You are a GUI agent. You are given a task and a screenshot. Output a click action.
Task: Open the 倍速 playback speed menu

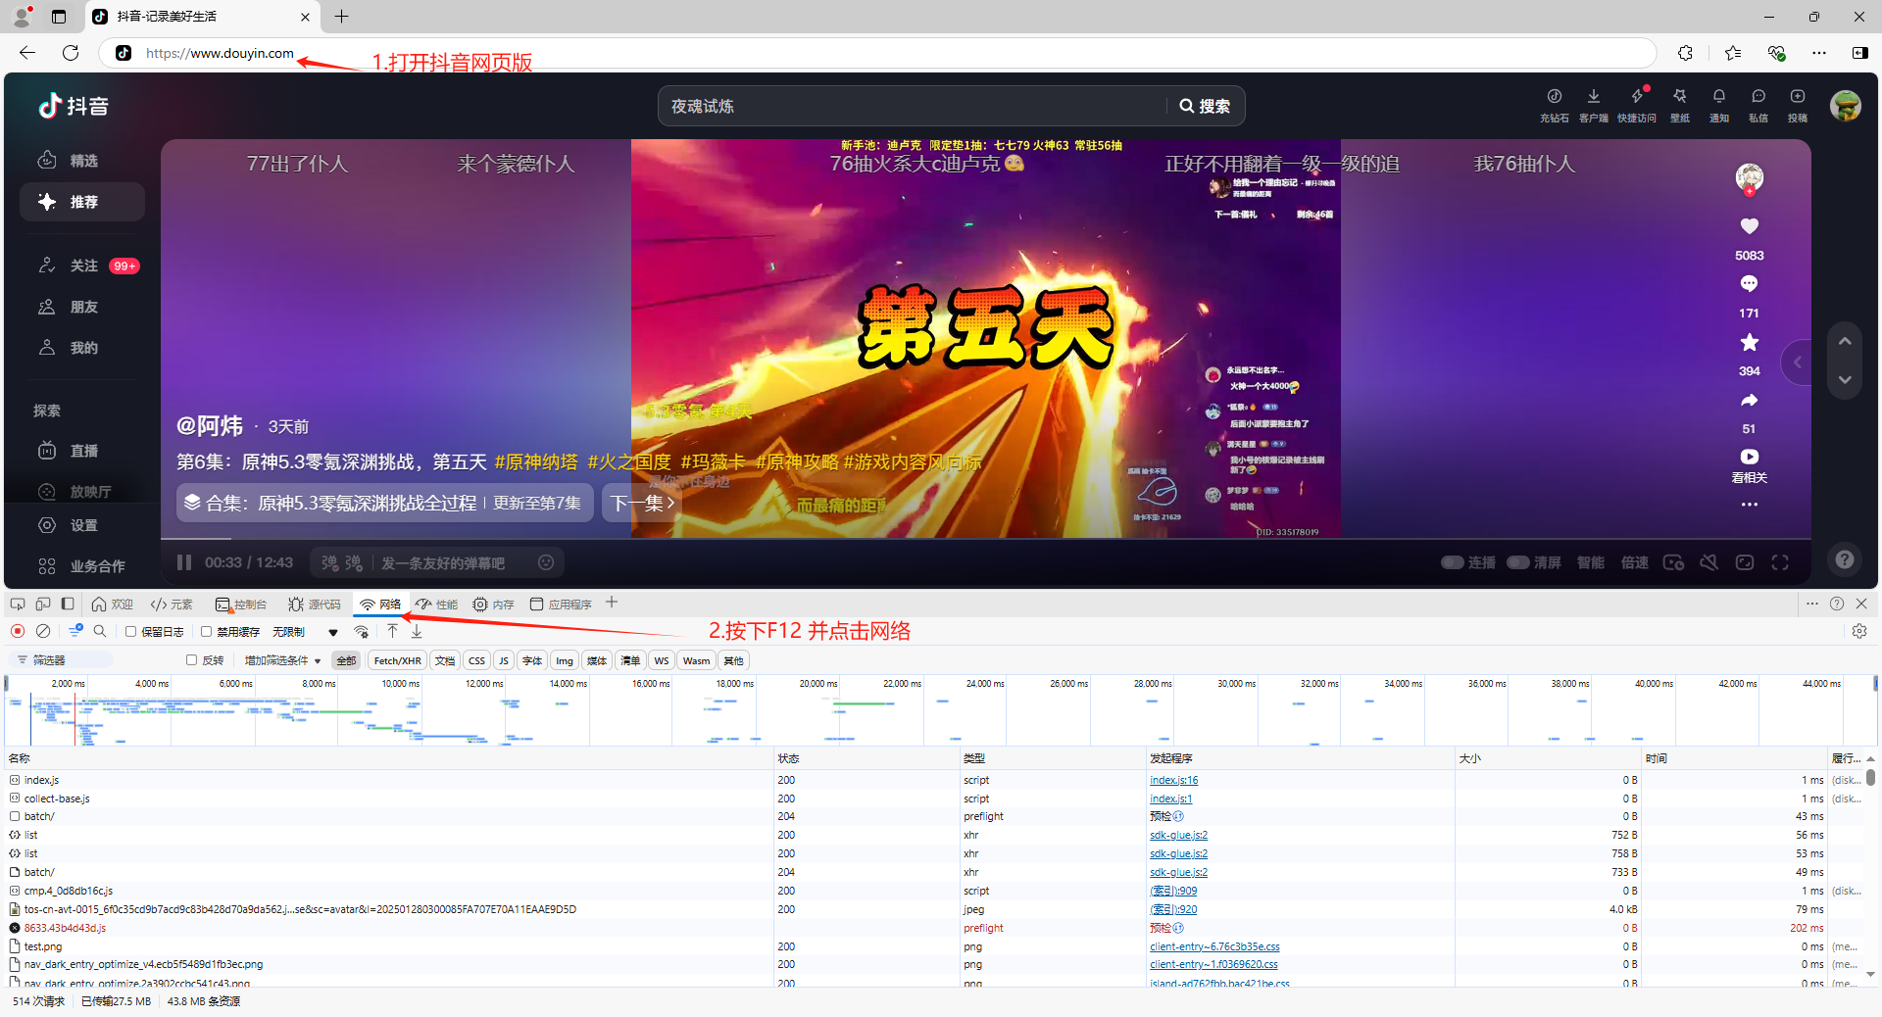point(1634,562)
